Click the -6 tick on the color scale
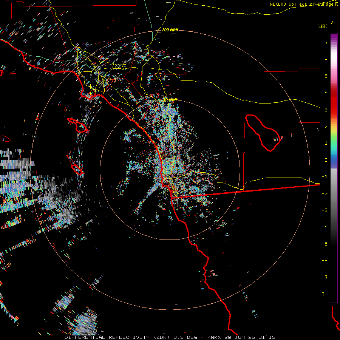 (x=325, y=261)
